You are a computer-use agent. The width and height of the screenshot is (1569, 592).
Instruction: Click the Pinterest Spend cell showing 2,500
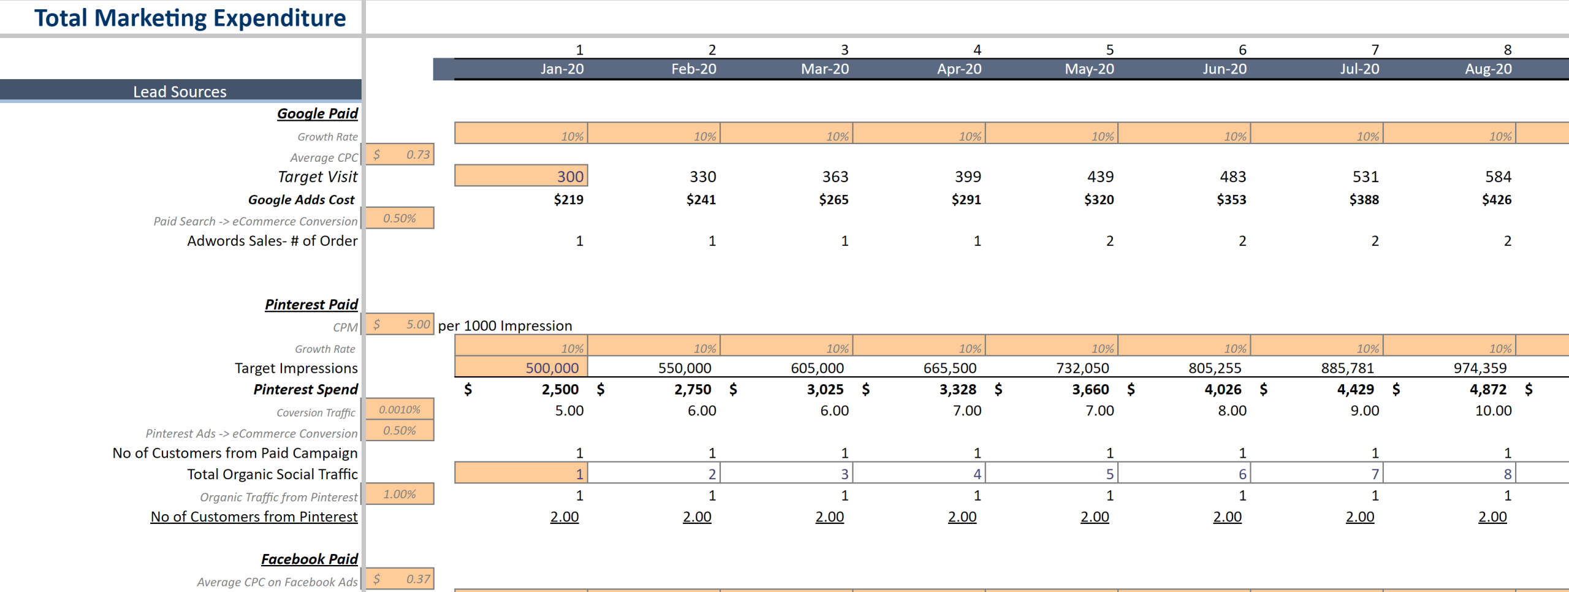(x=561, y=389)
